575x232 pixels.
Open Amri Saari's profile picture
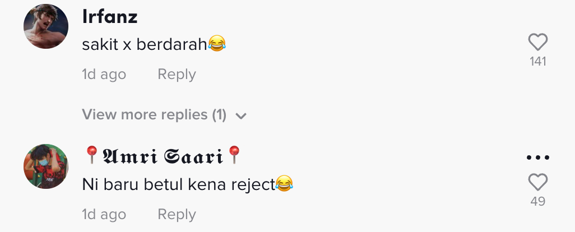pyautogui.click(x=46, y=166)
